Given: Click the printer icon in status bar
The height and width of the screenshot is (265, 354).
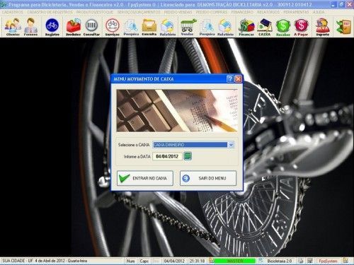Looking at the screenshot, I should tap(300, 261).
